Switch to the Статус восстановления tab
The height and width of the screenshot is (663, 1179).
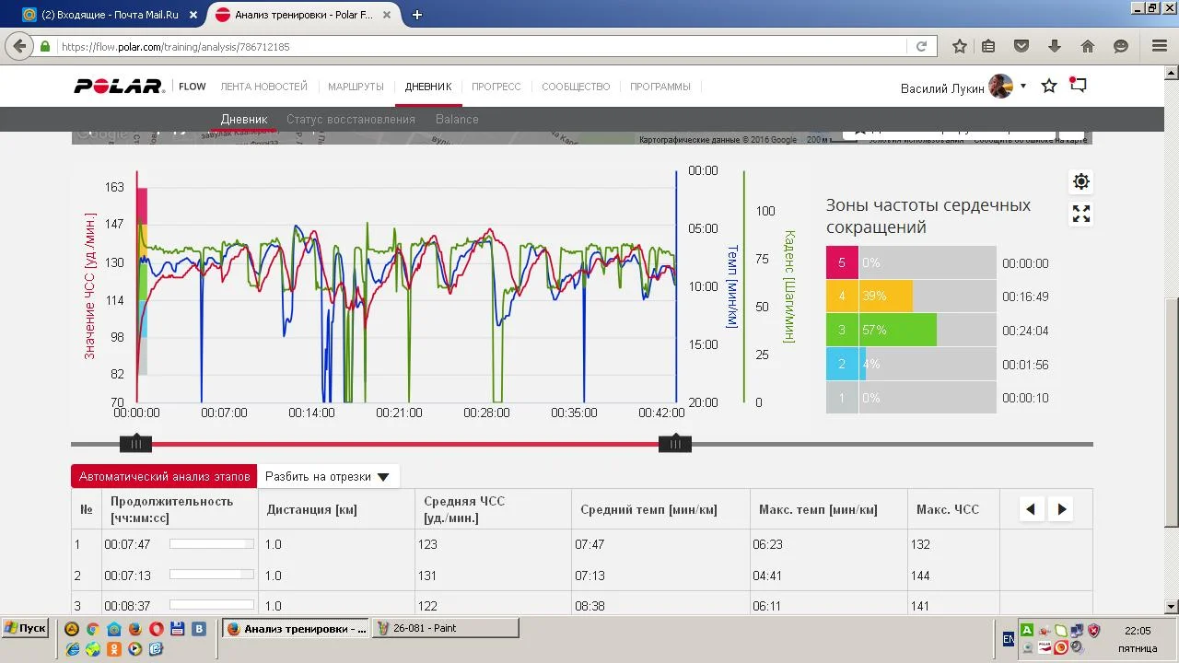click(350, 120)
